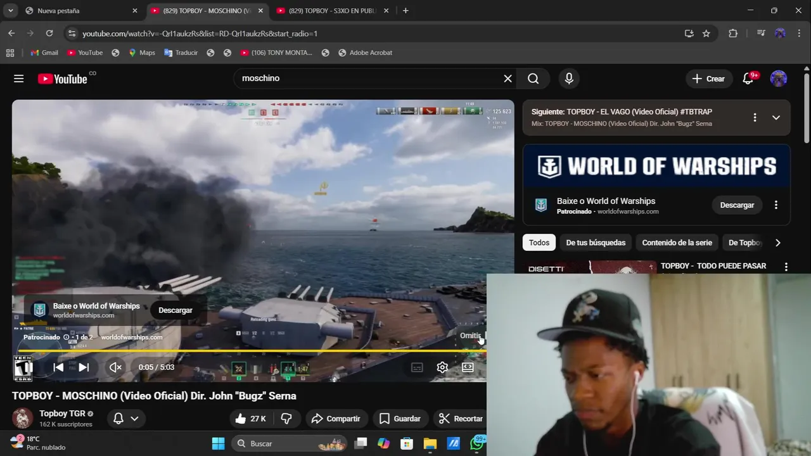
Task: Open the Maps bookmark
Action: (141, 53)
